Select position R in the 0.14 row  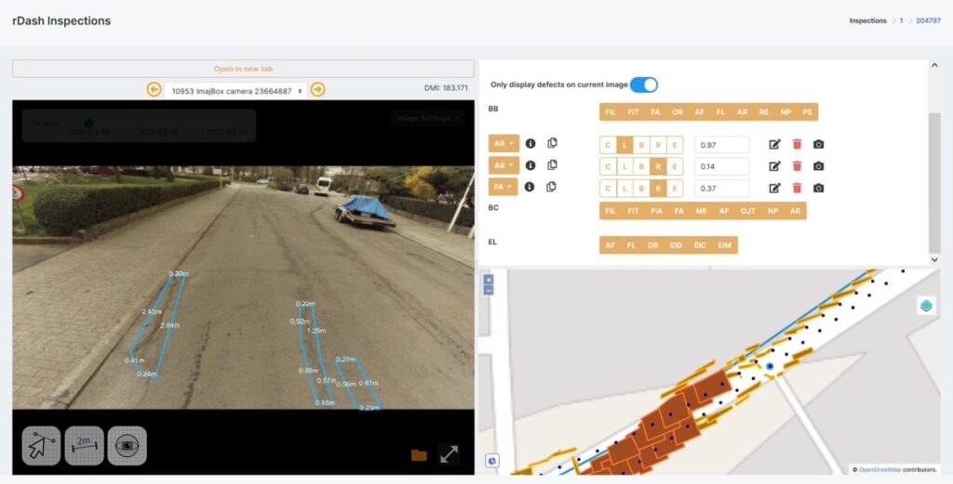[x=658, y=167]
